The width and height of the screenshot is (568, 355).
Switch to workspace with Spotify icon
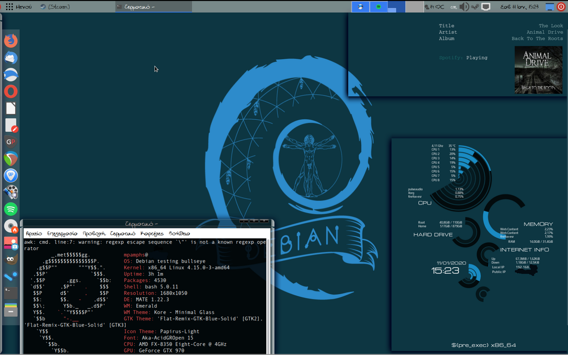[x=379, y=7]
